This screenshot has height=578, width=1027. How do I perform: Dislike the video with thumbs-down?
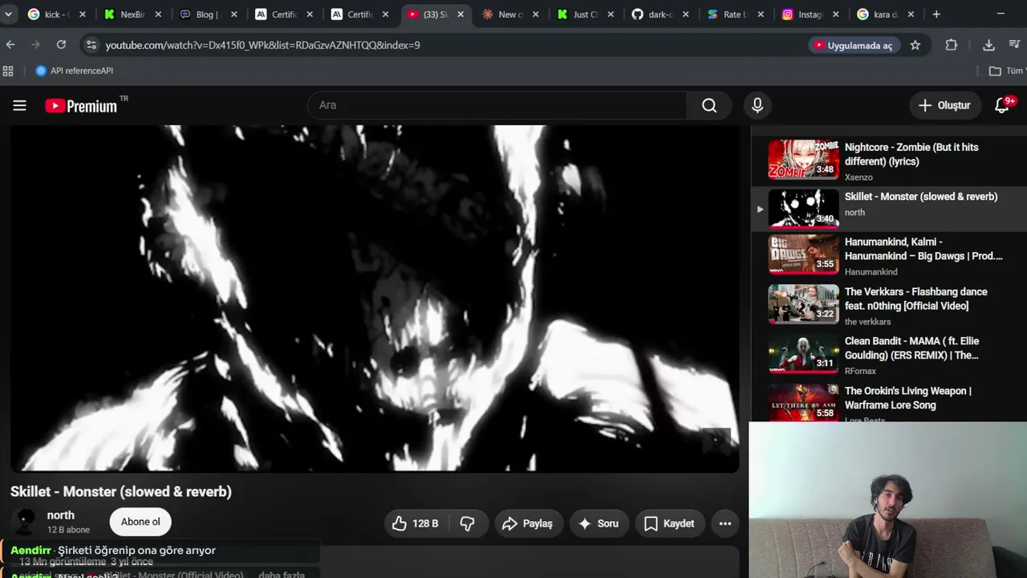coord(467,523)
